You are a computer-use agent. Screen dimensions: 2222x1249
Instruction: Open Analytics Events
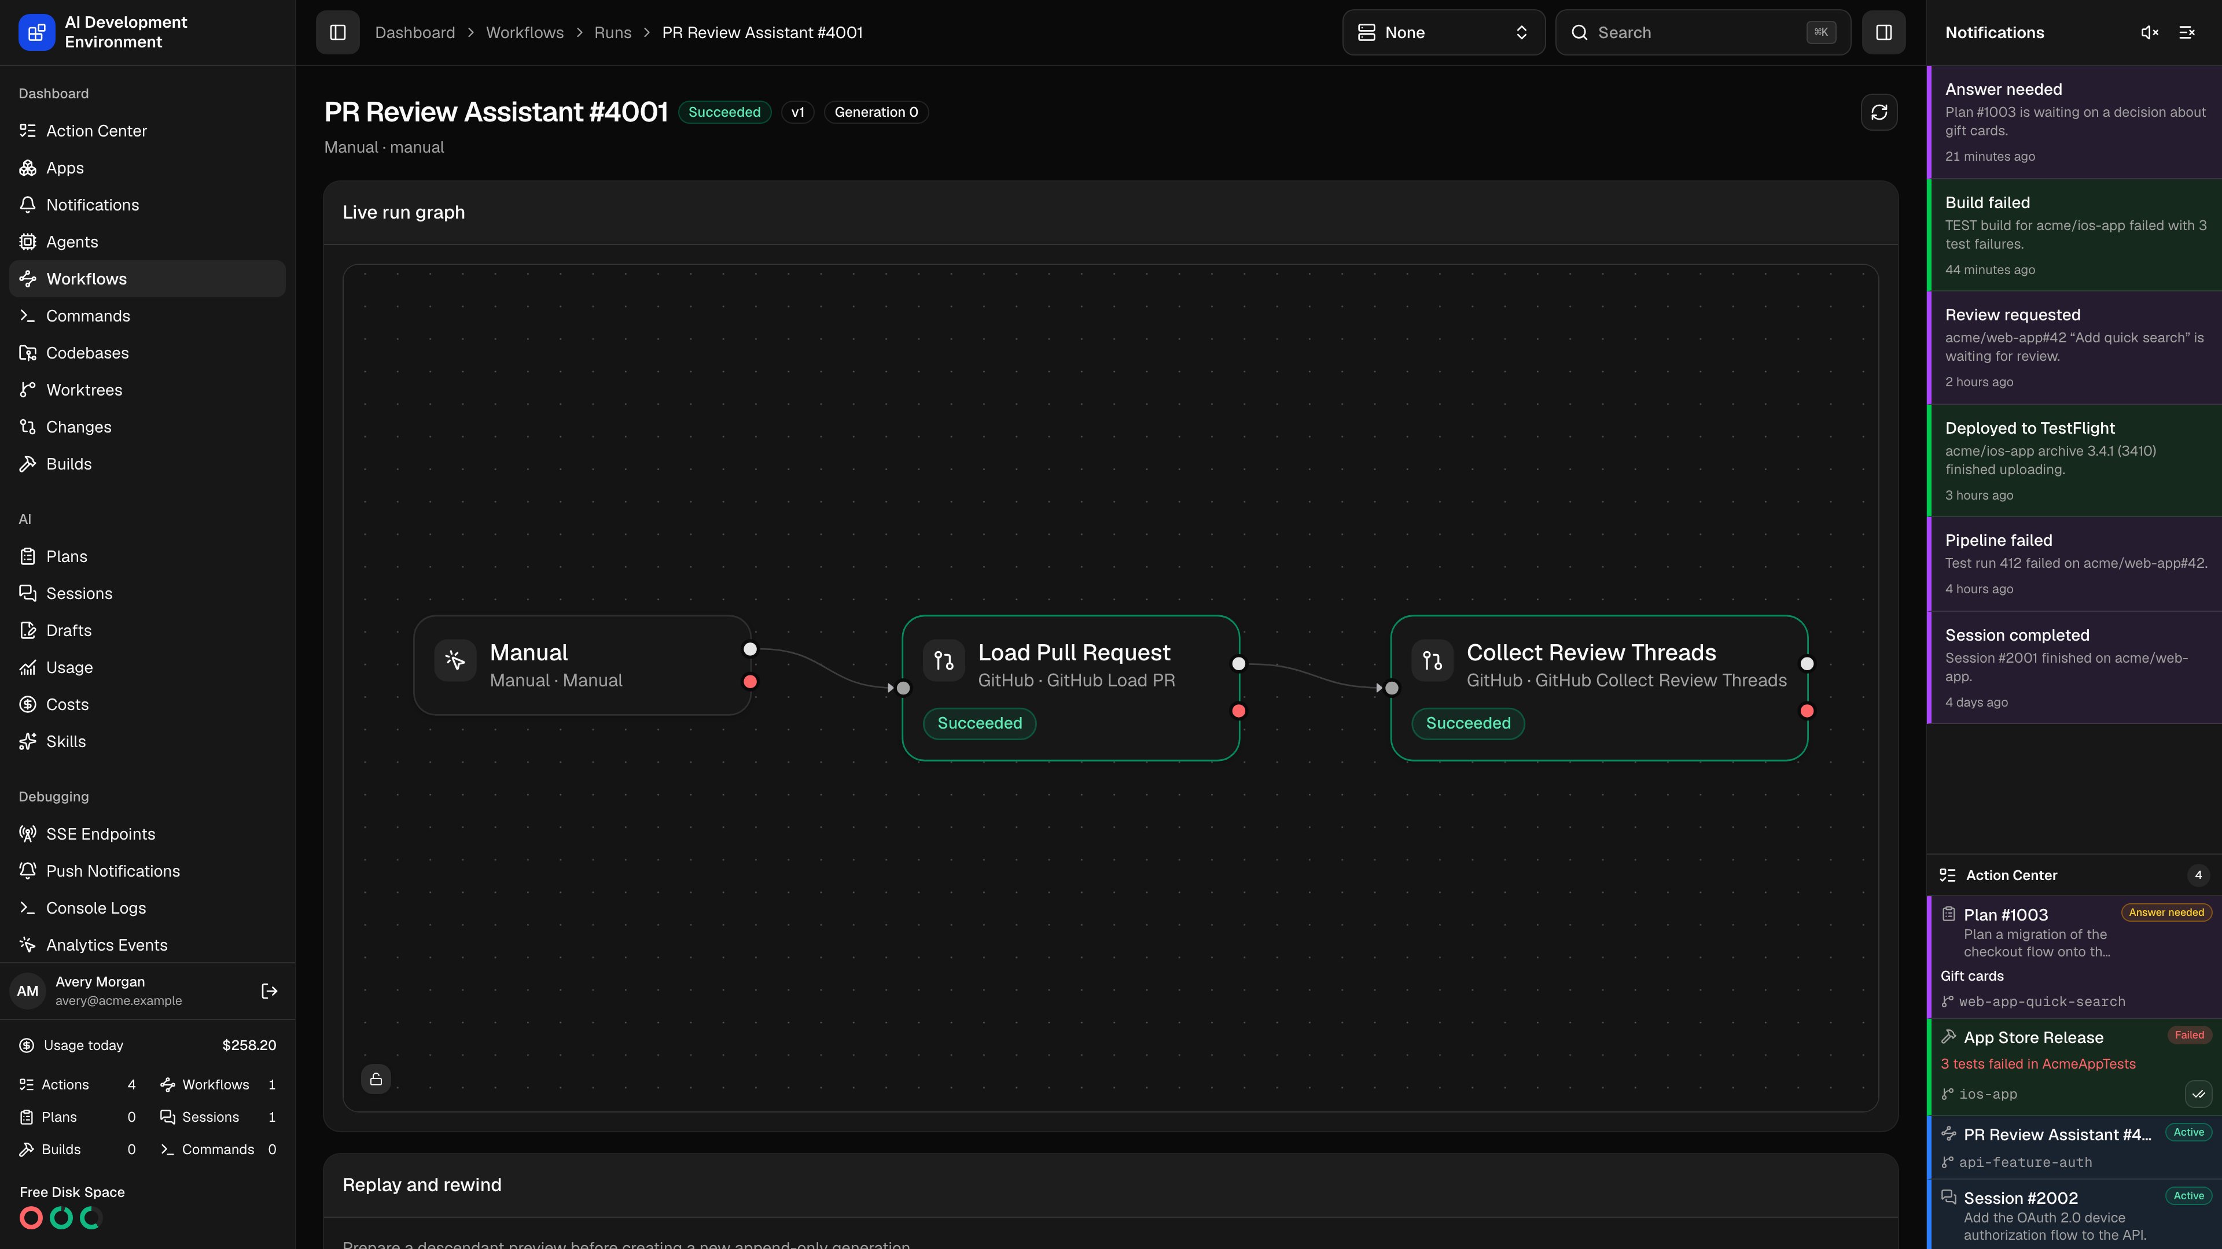(148, 945)
